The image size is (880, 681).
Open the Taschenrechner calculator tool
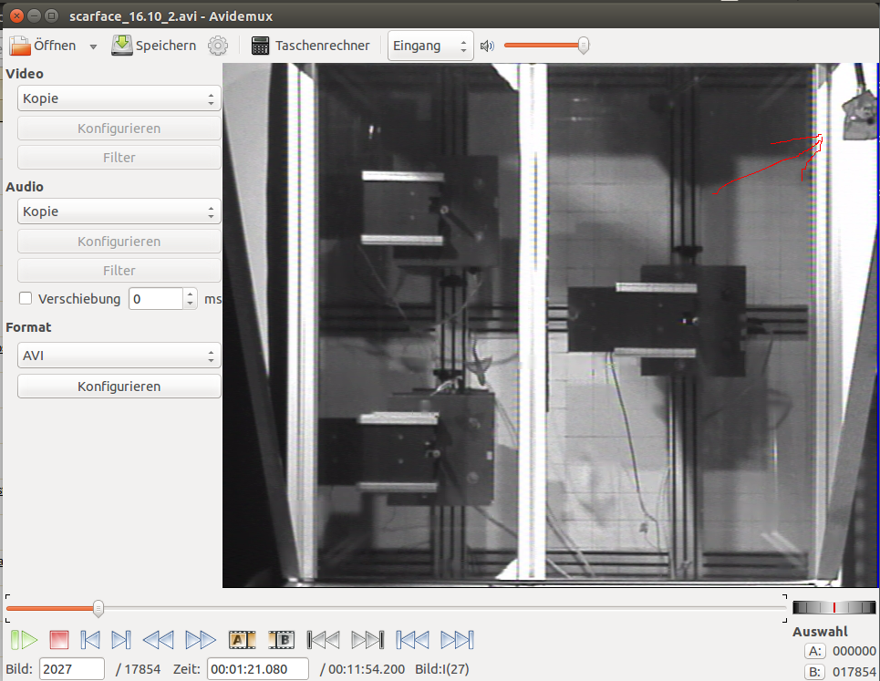pos(310,46)
